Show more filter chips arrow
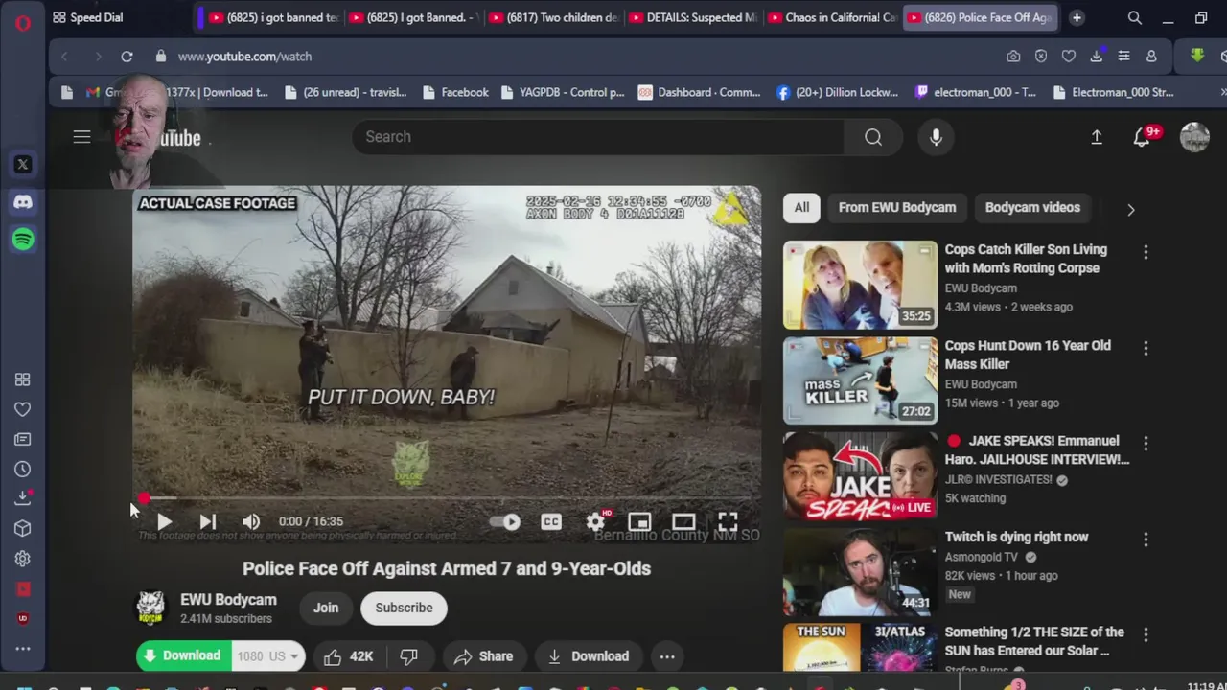This screenshot has height=690, width=1227. click(1131, 209)
